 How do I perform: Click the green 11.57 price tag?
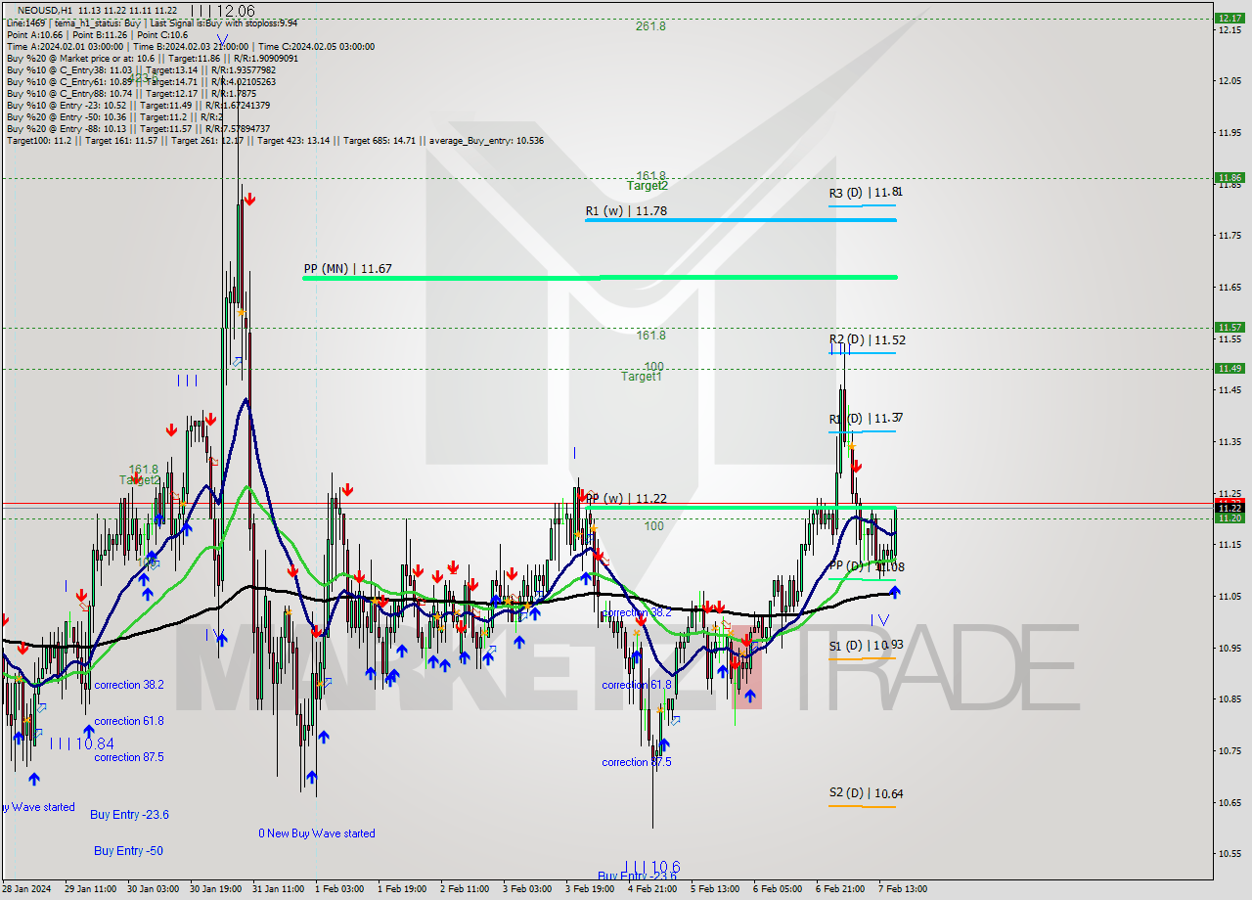tap(1229, 328)
